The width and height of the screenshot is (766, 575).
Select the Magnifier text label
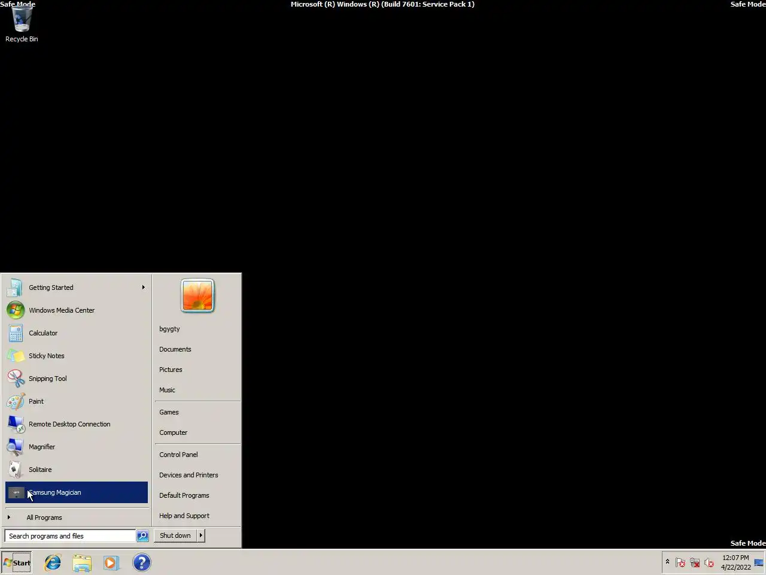click(42, 447)
